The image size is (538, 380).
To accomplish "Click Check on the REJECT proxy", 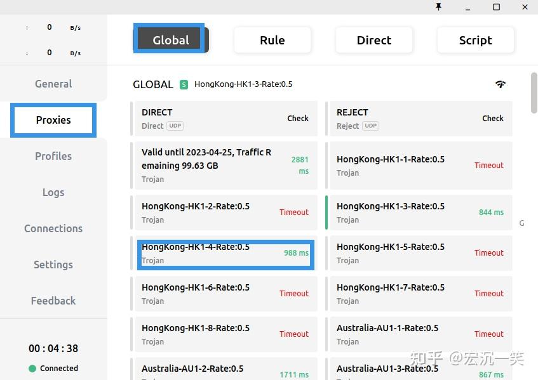I will tap(493, 118).
